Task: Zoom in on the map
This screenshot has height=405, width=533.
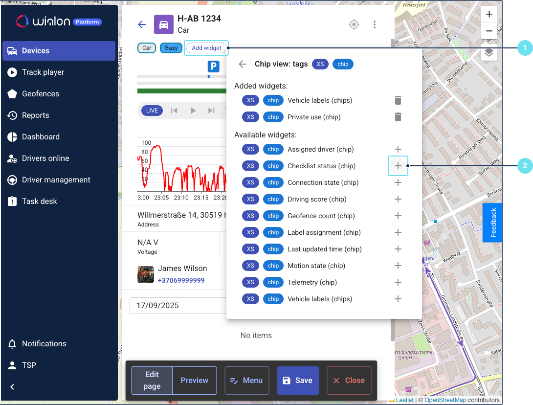Action: [489, 14]
